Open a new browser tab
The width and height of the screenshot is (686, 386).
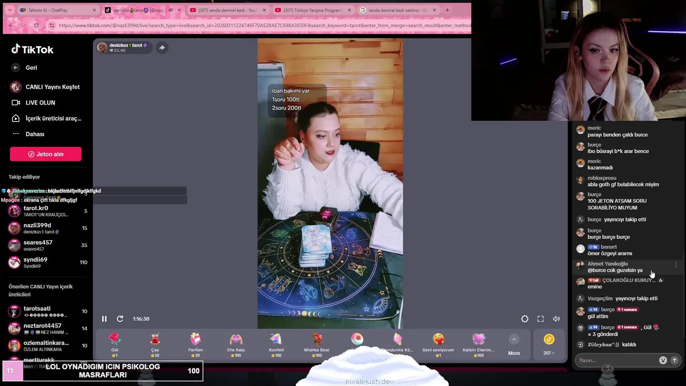tap(447, 10)
